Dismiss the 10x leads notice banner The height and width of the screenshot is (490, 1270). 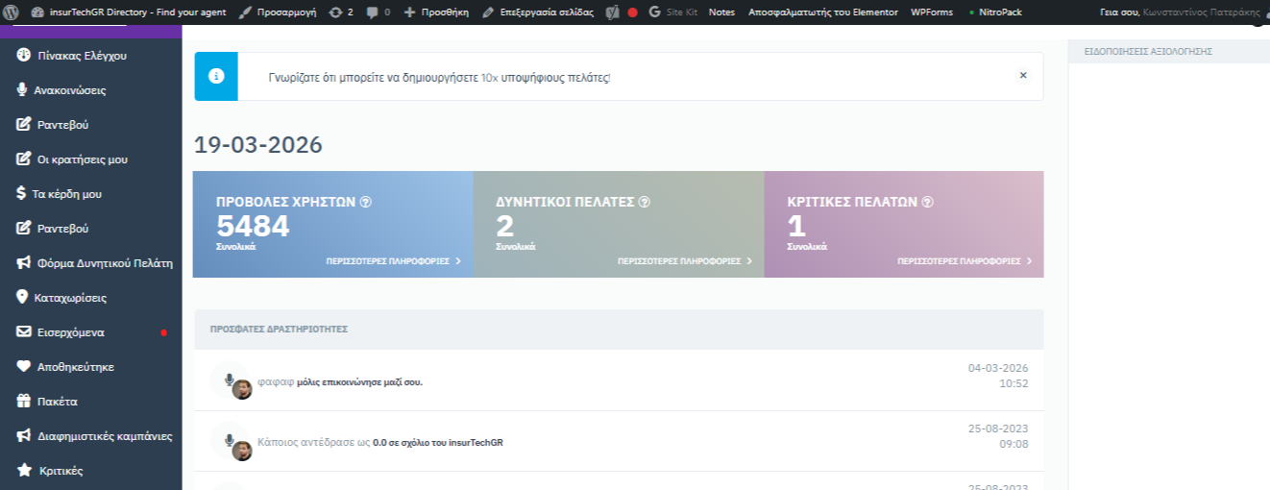(1023, 75)
